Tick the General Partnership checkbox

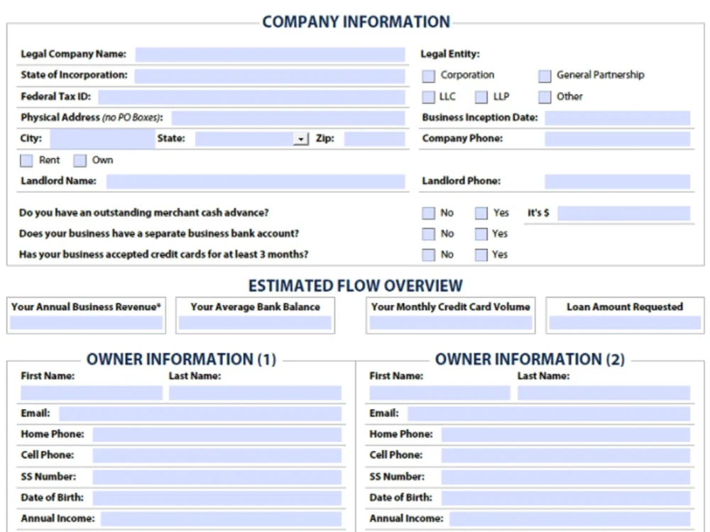(x=545, y=76)
